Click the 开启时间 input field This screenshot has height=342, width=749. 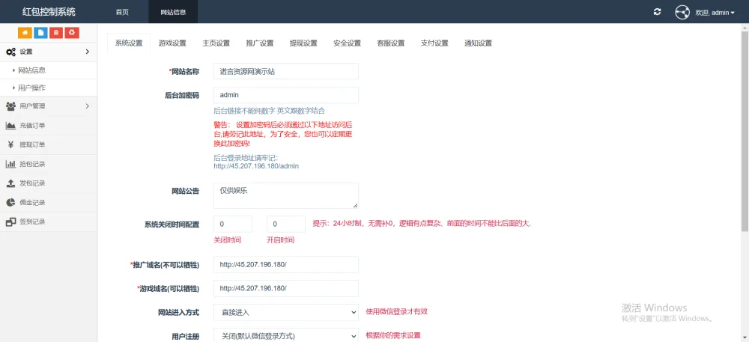[x=285, y=224]
